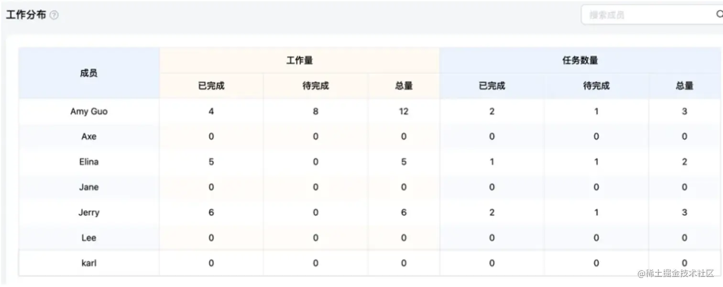
Task: Click the 待完成 header under 工作量
Action: [315, 85]
